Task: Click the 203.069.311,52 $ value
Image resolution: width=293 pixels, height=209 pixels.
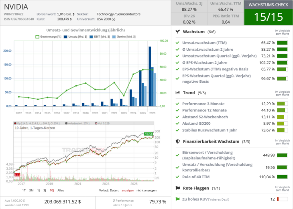Action: 63,202
